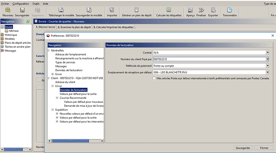Select highlighted Données de facturation under Client
Image resolution: width=276 pixels, height=153 pixels.
point(73,90)
